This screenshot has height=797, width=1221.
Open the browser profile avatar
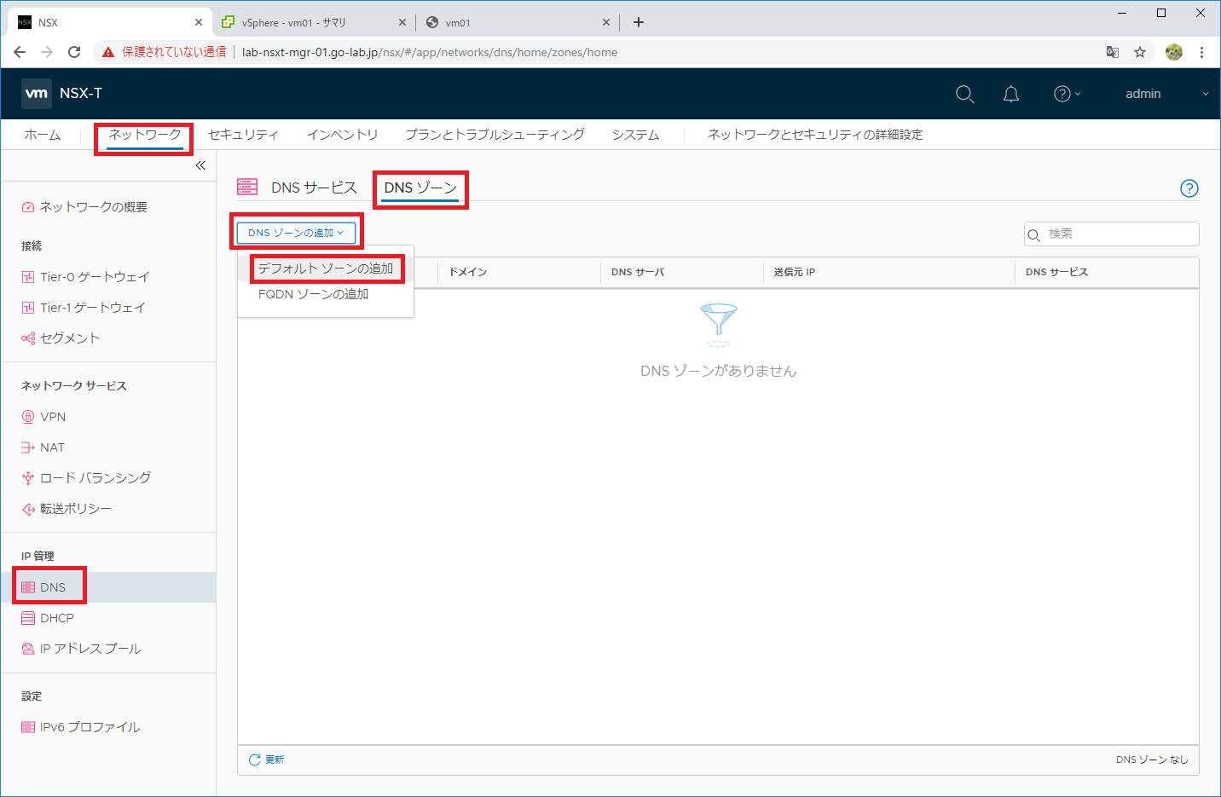[1174, 52]
